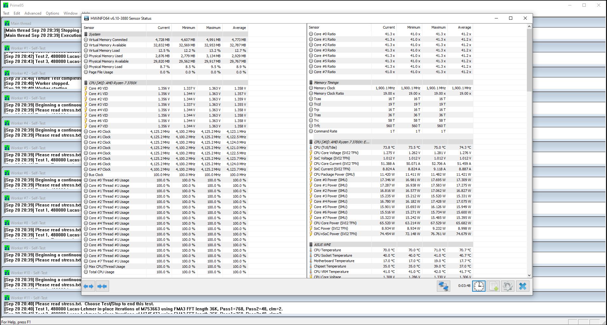
Task: Select the Total CPU Usage sensor row
Action: 101,272
